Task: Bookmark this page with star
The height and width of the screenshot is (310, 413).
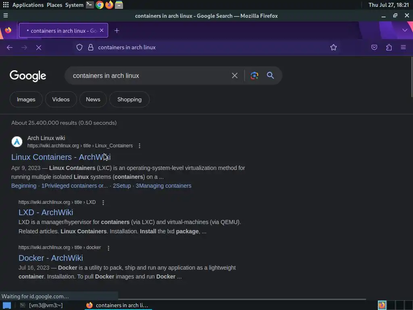Action: [x=334, y=48]
